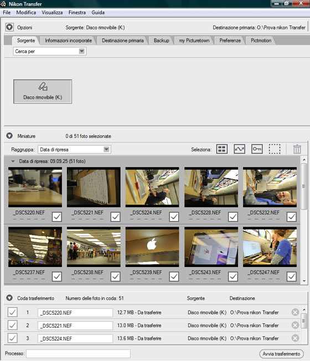Click the Avvia trasferimento button

pos(281,354)
